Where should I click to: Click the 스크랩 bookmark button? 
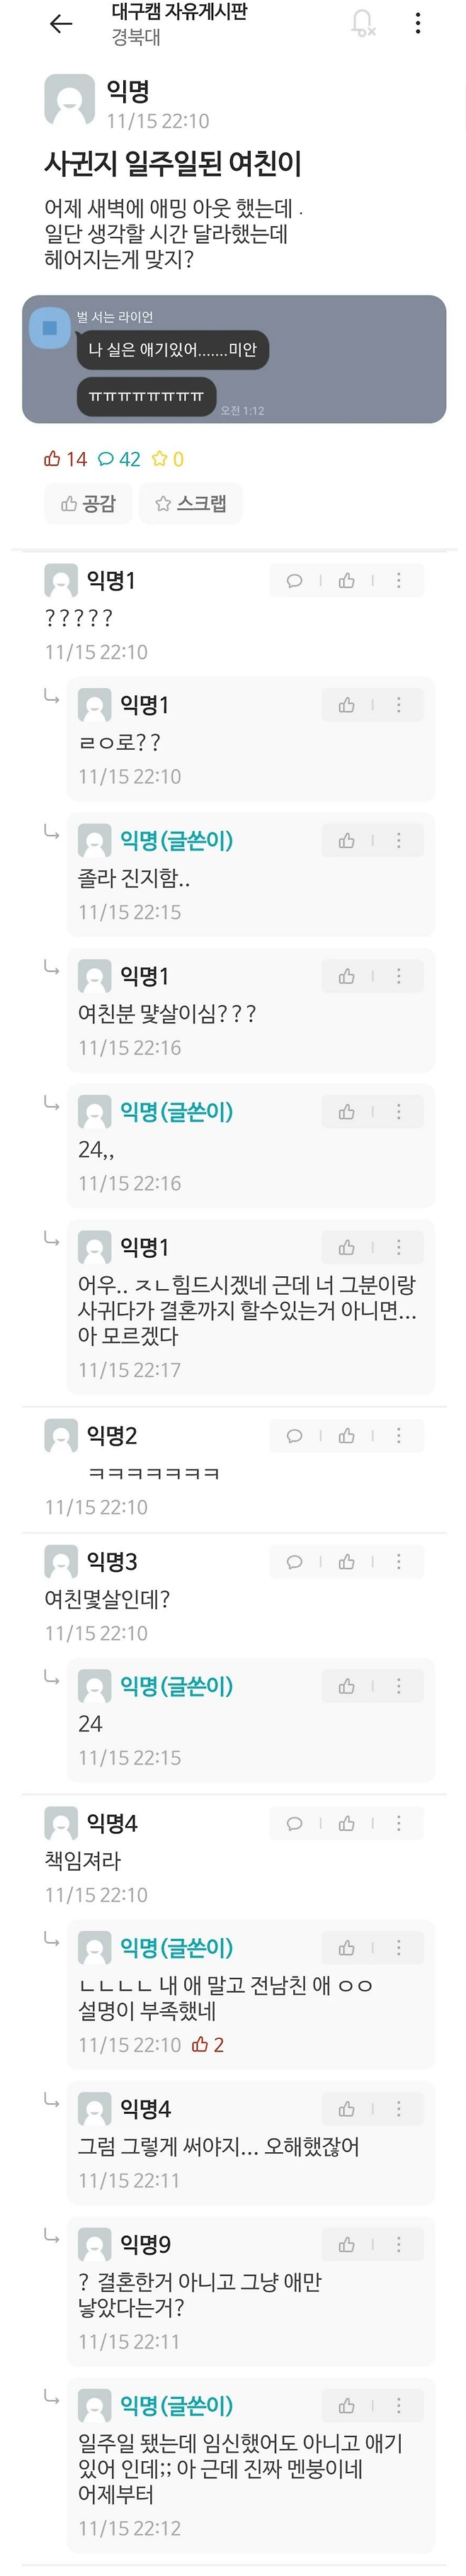point(191,503)
